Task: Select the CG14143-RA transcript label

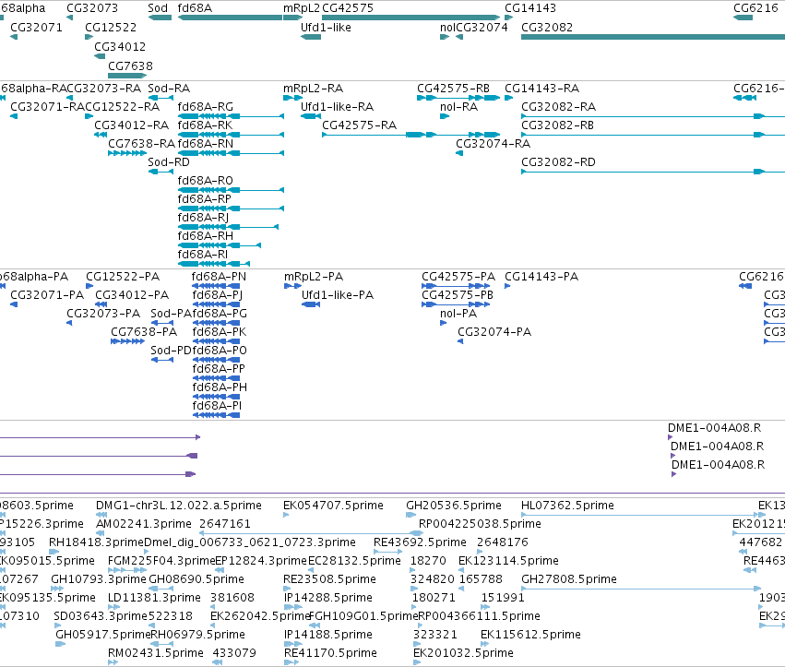Action: (542, 89)
